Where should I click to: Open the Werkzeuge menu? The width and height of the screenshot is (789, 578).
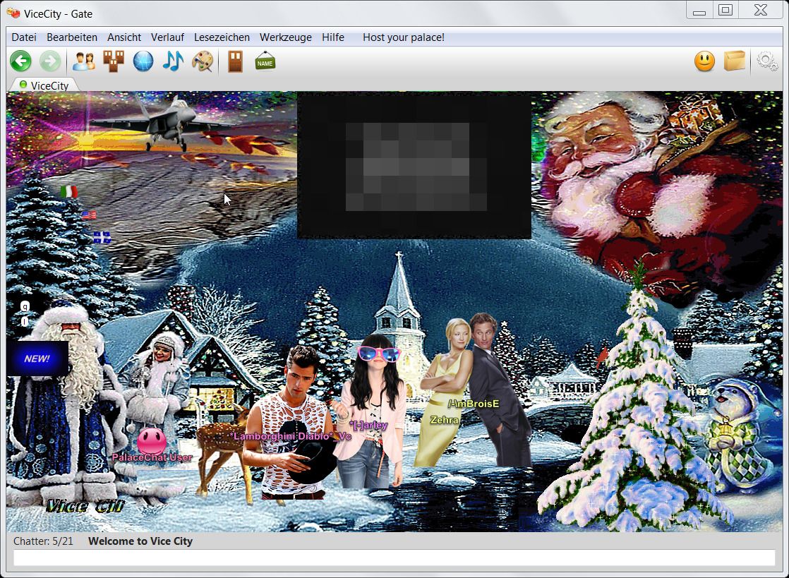pyautogui.click(x=285, y=37)
